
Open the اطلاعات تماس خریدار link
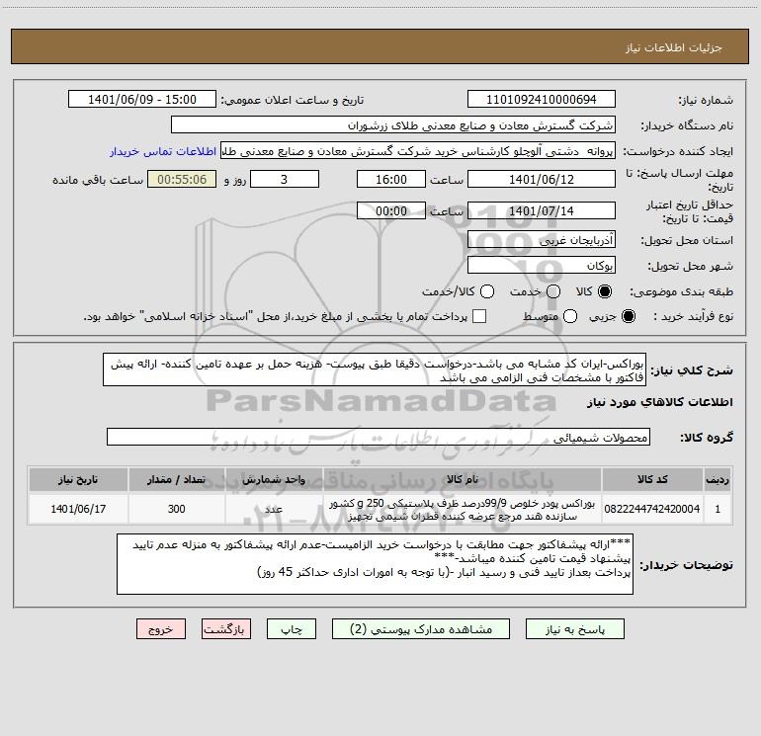[163, 151]
